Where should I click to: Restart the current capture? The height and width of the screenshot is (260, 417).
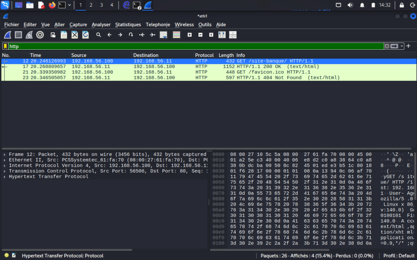[29, 35]
